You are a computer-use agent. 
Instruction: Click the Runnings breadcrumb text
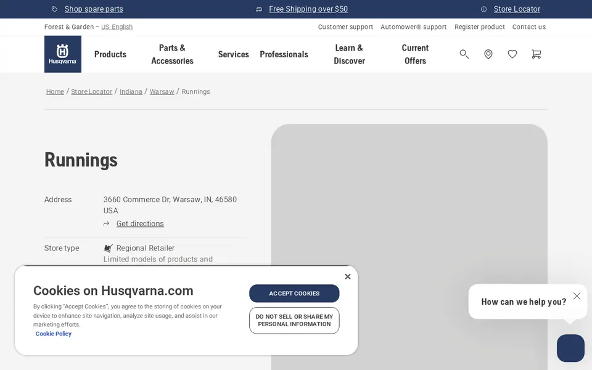[x=195, y=91]
